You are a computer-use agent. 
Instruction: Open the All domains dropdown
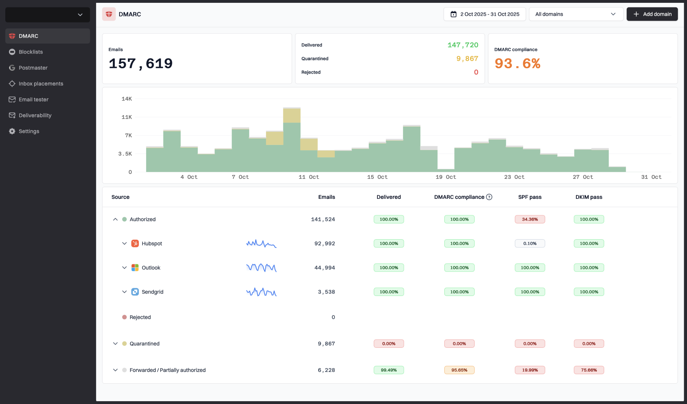coord(576,14)
